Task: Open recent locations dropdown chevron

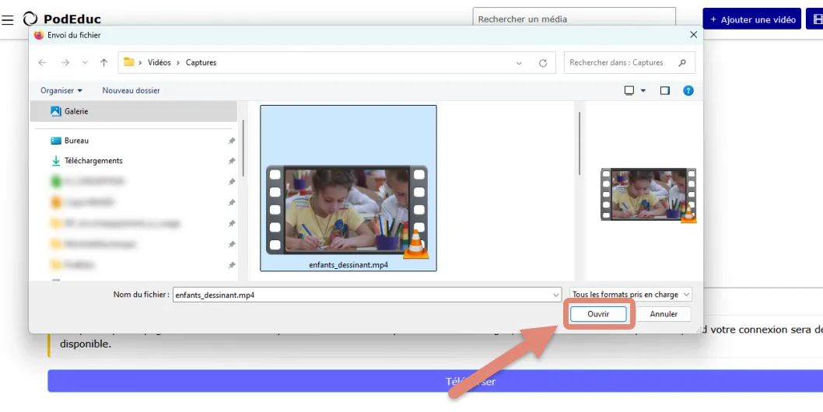Action: tap(85, 62)
